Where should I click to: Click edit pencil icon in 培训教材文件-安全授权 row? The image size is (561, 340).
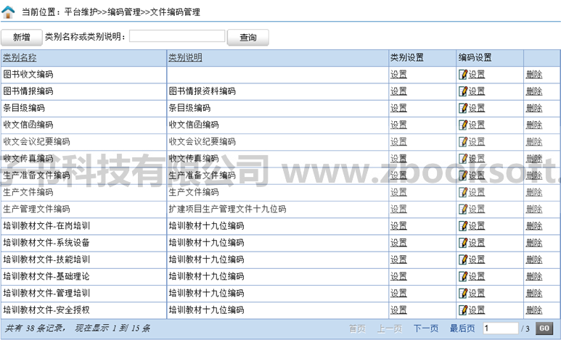coord(463,310)
